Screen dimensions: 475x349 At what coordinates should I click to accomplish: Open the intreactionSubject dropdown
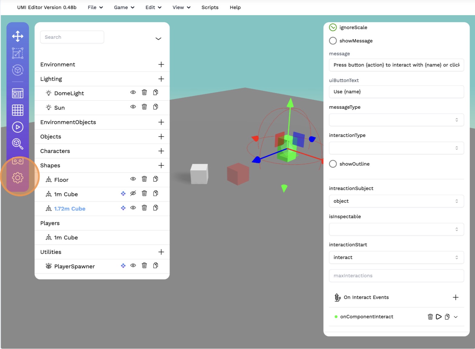396,201
